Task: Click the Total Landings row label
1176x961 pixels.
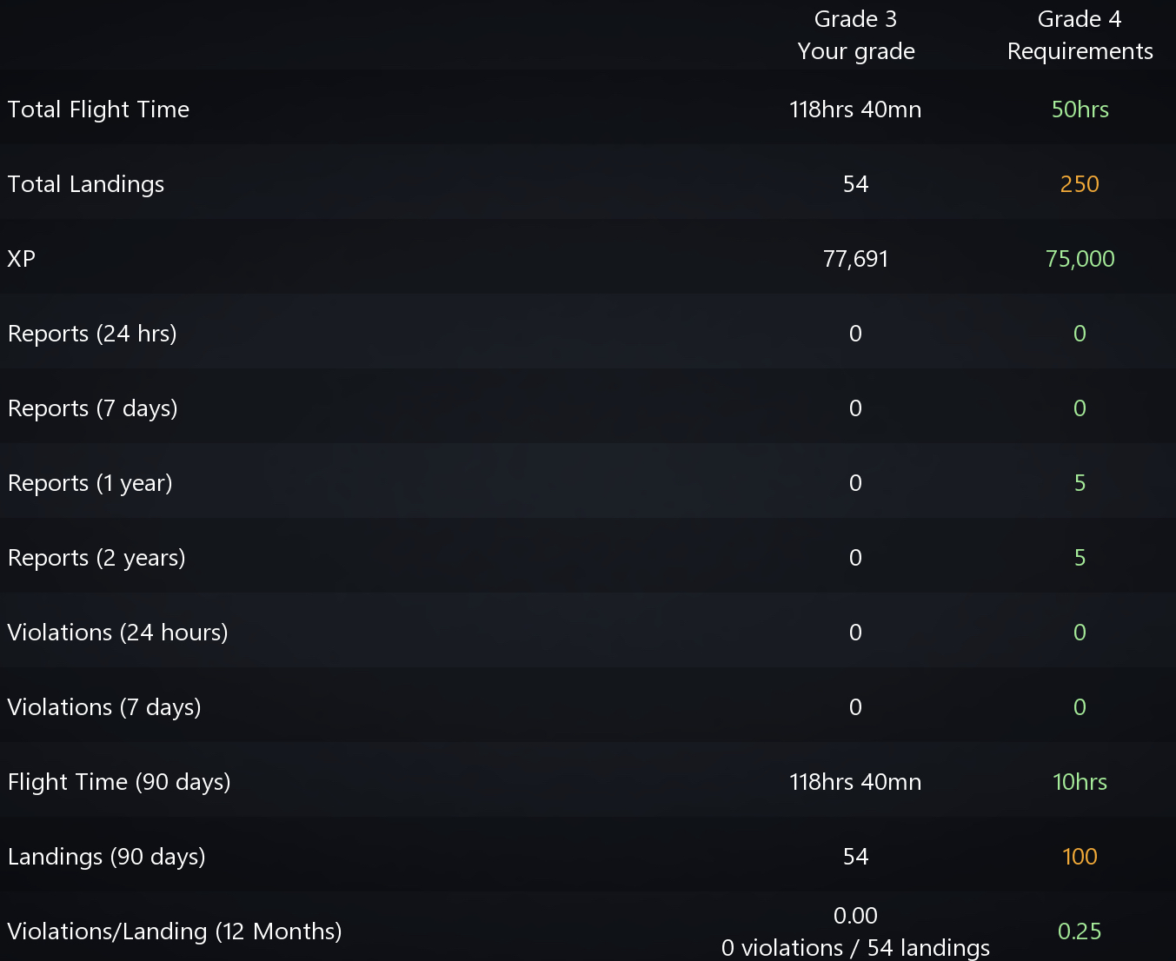Action: (x=86, y=184)
